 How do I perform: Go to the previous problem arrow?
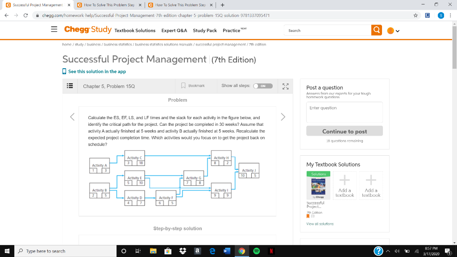(72, 117)
